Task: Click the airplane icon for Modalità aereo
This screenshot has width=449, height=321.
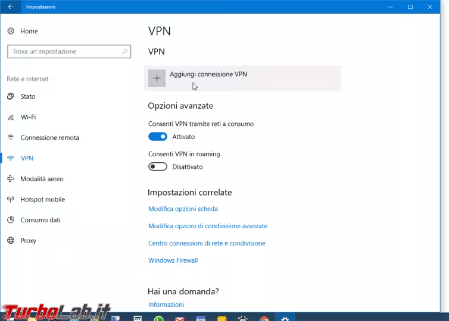Action: pyautogui.click(x=11, y=179)
